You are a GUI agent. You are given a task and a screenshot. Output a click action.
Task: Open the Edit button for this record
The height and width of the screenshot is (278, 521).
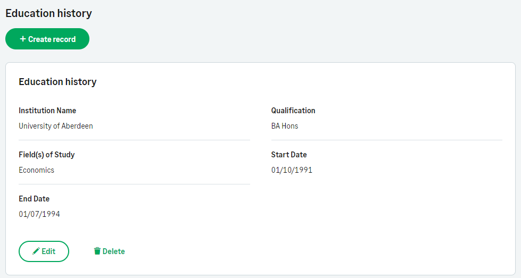tap(44, 251)
